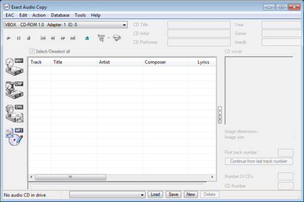This screenshot has height=202, width=304.
Task: Click the Save profile button
Action: click(x=174, y=194)
